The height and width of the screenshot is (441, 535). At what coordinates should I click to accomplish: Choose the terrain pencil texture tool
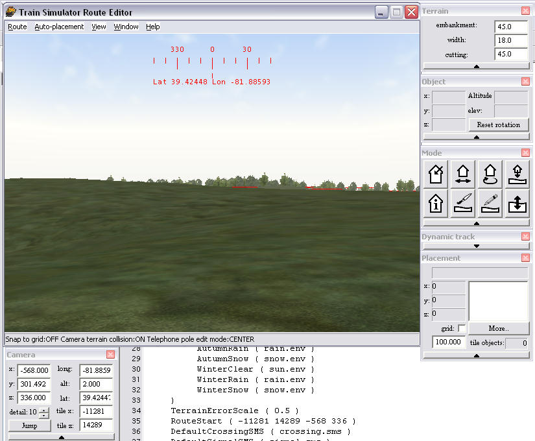tap(490, 204)
